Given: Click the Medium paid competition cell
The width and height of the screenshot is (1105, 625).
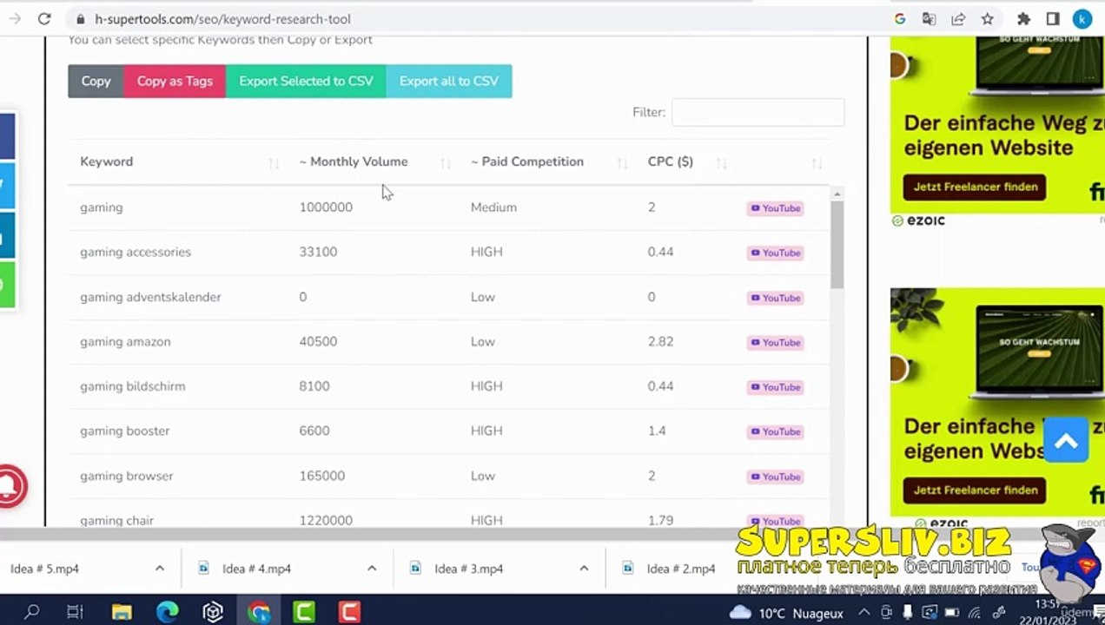Looking at the screenshot, I should (493, 207).
